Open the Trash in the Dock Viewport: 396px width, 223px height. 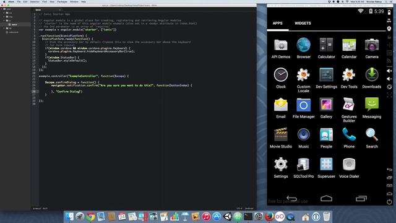click(326, 217)
